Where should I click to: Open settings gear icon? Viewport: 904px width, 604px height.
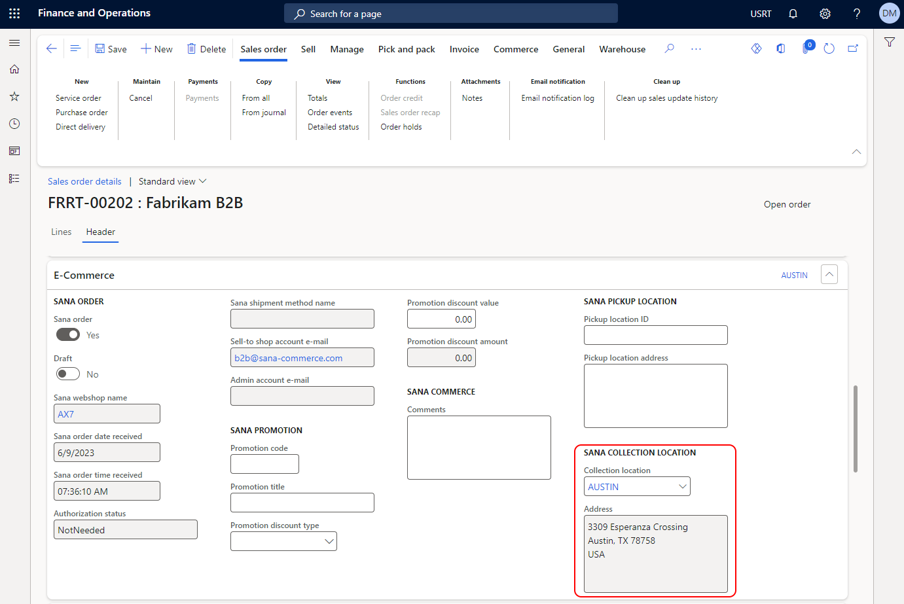(x=825, y=14)
